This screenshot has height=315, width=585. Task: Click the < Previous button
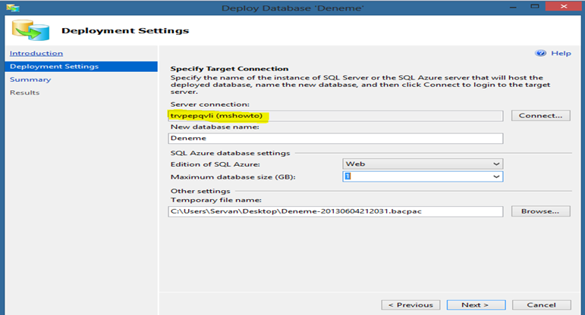[x=410, y=305]
